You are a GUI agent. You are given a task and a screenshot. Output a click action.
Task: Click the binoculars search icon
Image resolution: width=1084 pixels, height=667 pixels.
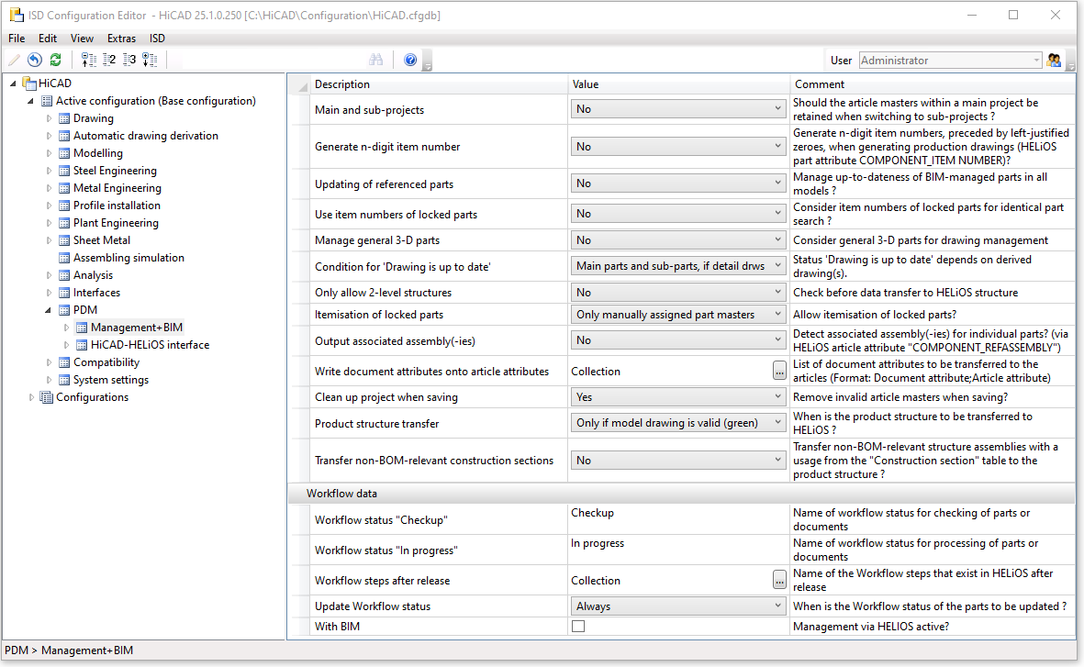coord(376,61)
